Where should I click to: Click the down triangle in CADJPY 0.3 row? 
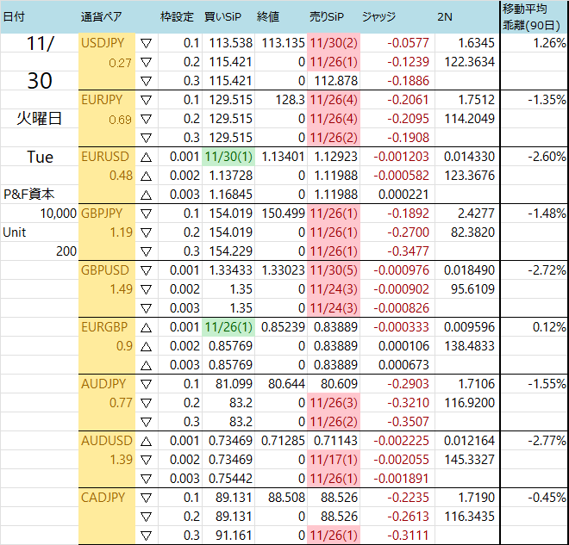pos(146,536)
